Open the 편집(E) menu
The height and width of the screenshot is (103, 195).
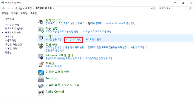pyautogui.click(x=15, y=13)
